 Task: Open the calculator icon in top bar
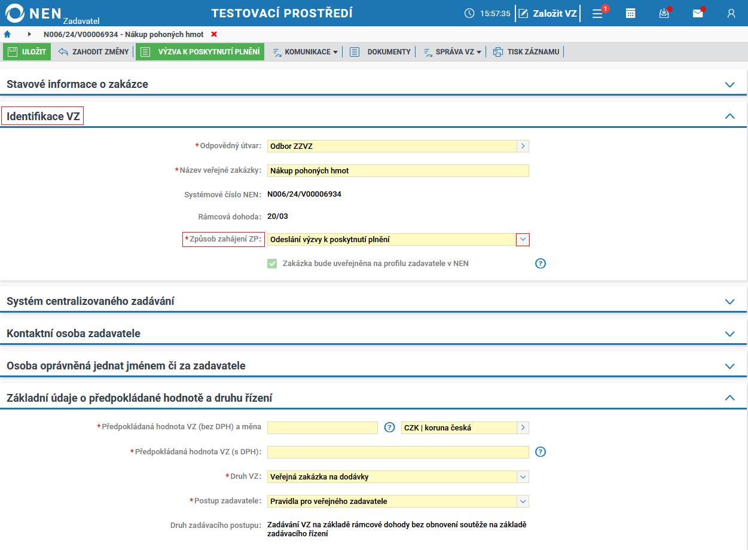[x=630, y=13]
